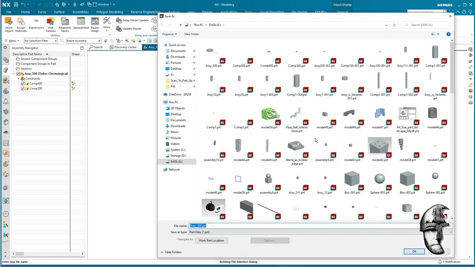The height and width of the screenshot is (267, 475).
Task: Select Storage (D:) drive in sidebar
Action: click(178, 156)
